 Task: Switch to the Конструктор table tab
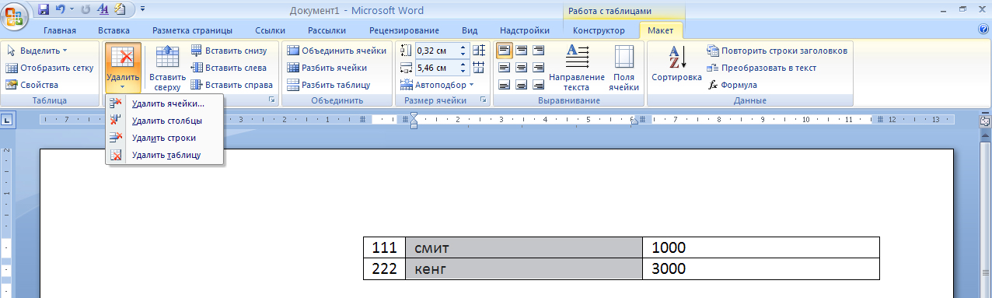click(599, 30)
